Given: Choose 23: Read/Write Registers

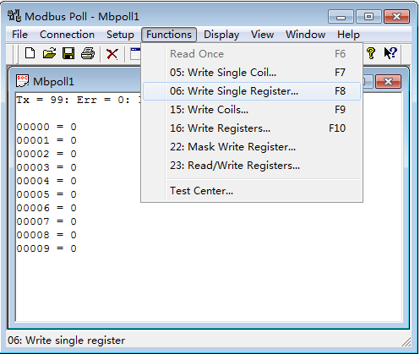Looking at the screenshot, I should [252, 166].
